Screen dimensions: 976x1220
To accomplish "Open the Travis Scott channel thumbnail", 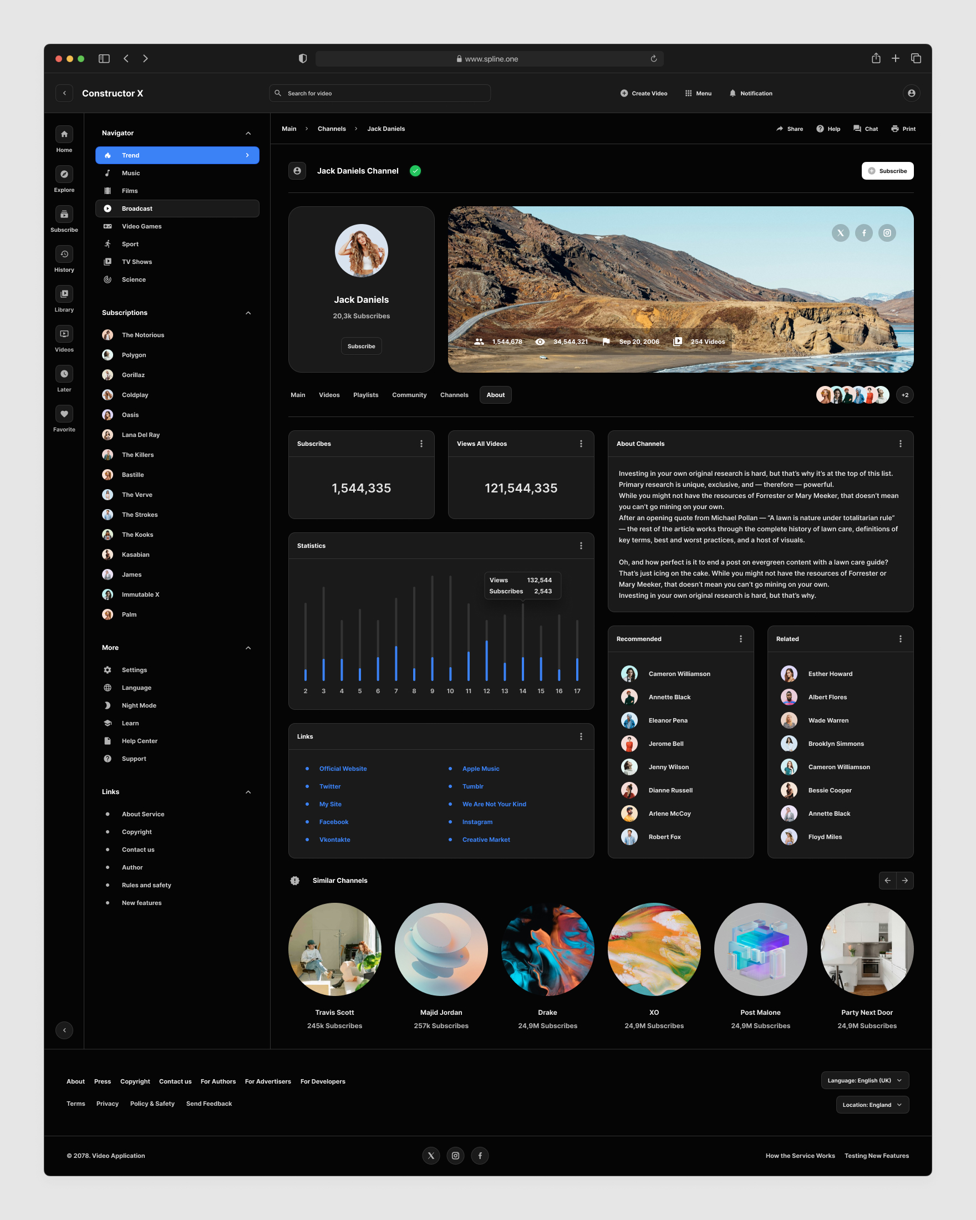I will pyautogui.click(x=335, y=949).
